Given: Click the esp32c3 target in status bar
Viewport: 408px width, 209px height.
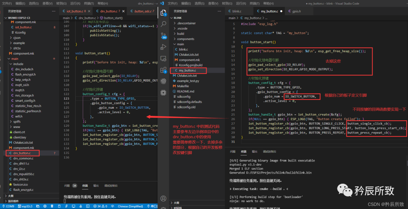Looking at the screenshot, I should click(x=25, y=206).
